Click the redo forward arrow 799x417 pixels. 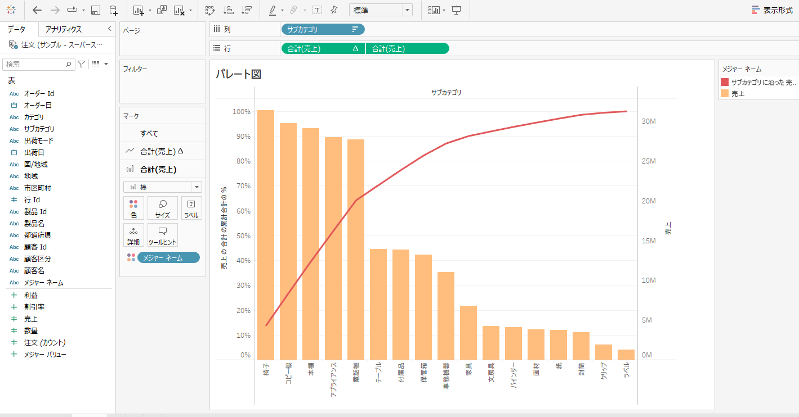[x=55, y=10]
